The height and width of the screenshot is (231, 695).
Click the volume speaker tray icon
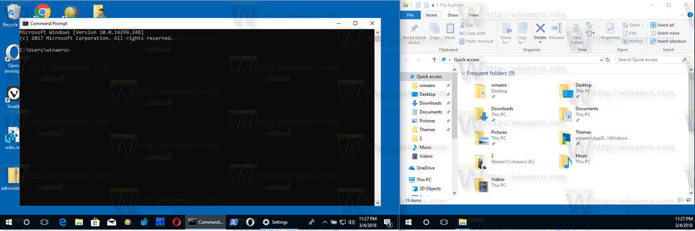(352, 222)
